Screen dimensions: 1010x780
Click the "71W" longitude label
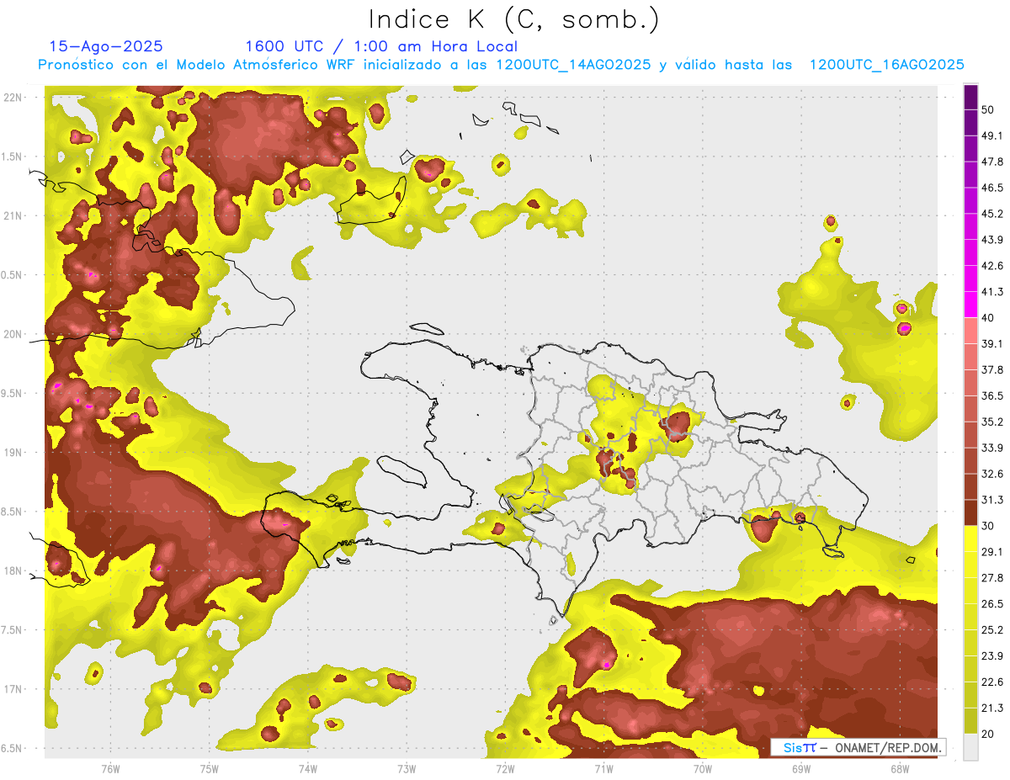pyautogui.click(x=603, y=768)
